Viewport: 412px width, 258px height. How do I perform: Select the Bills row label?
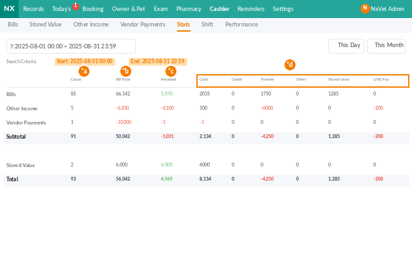pyautogui.click(x=11, y=94)
